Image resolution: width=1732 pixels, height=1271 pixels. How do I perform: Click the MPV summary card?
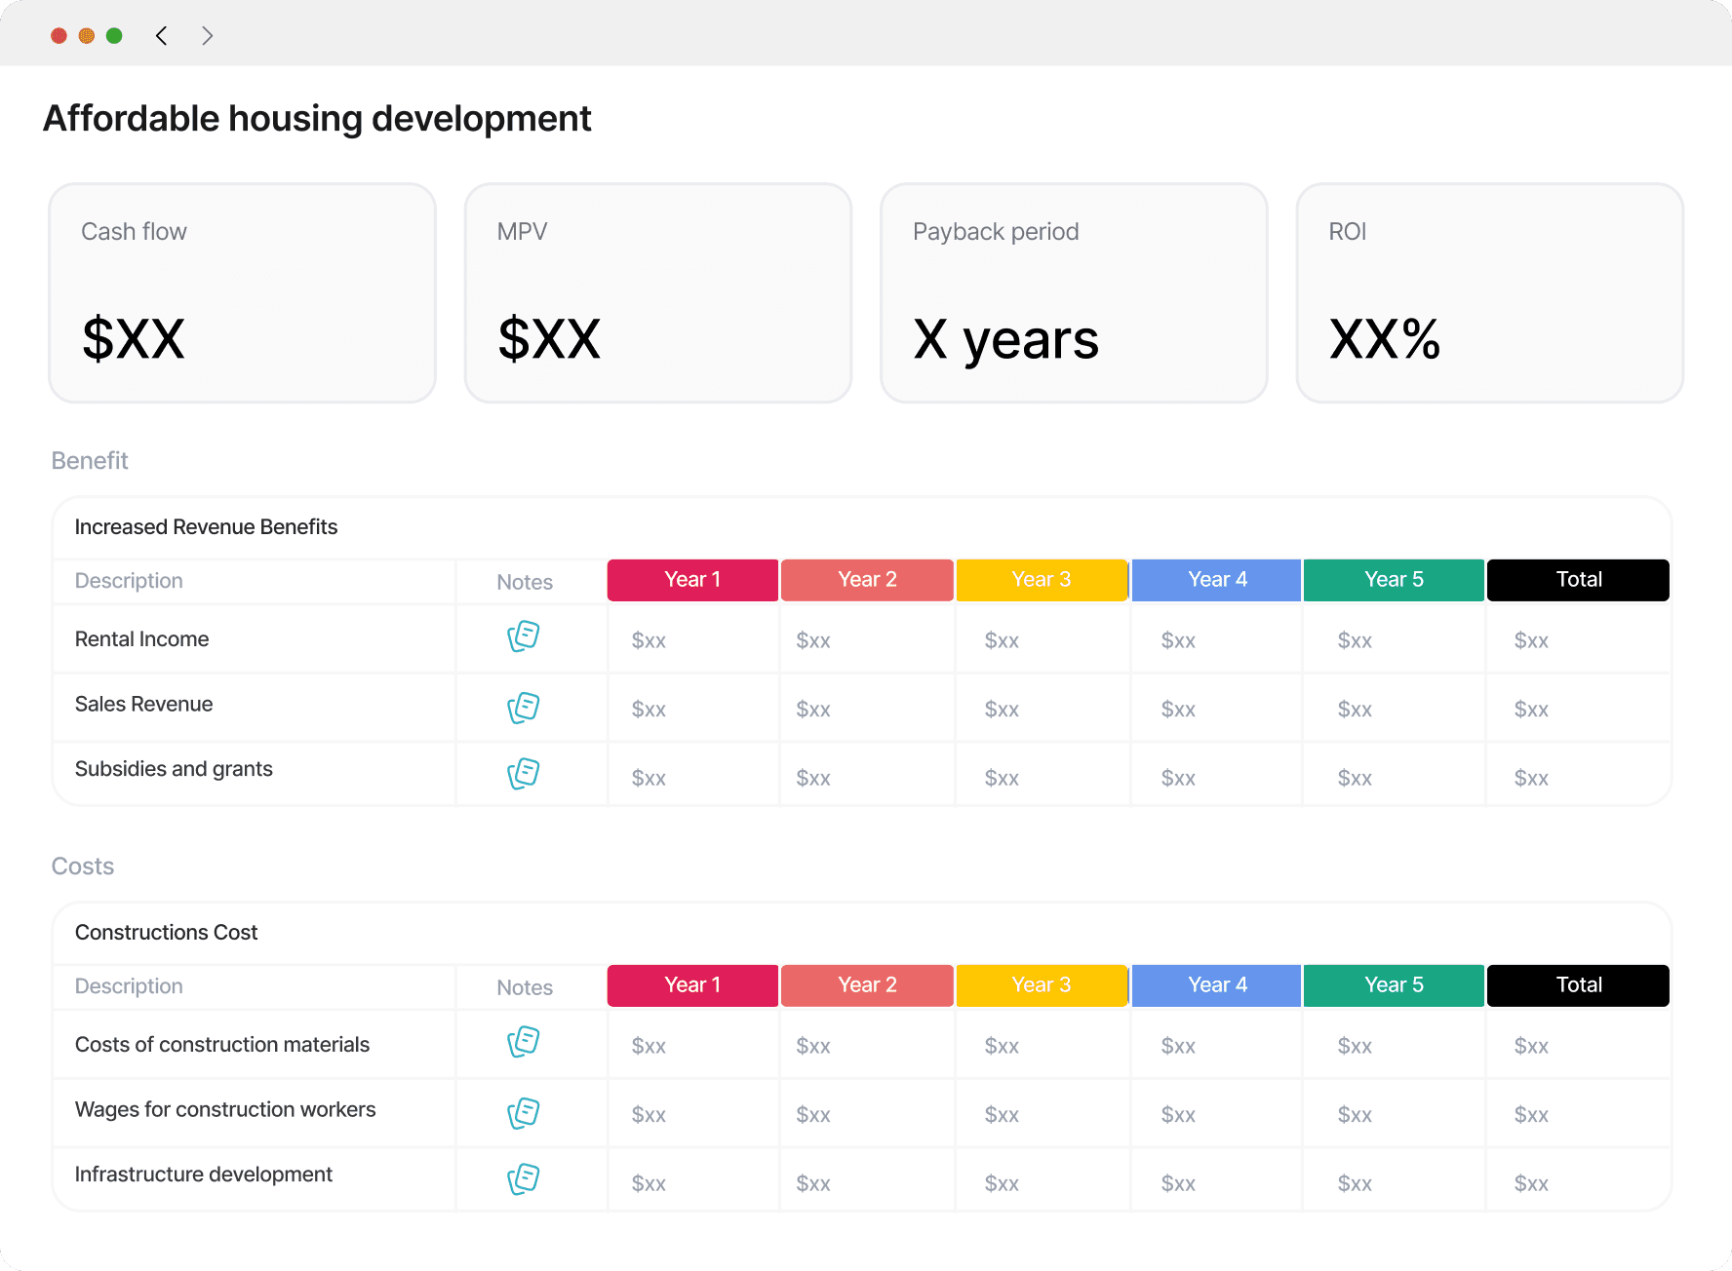(658, 293)
